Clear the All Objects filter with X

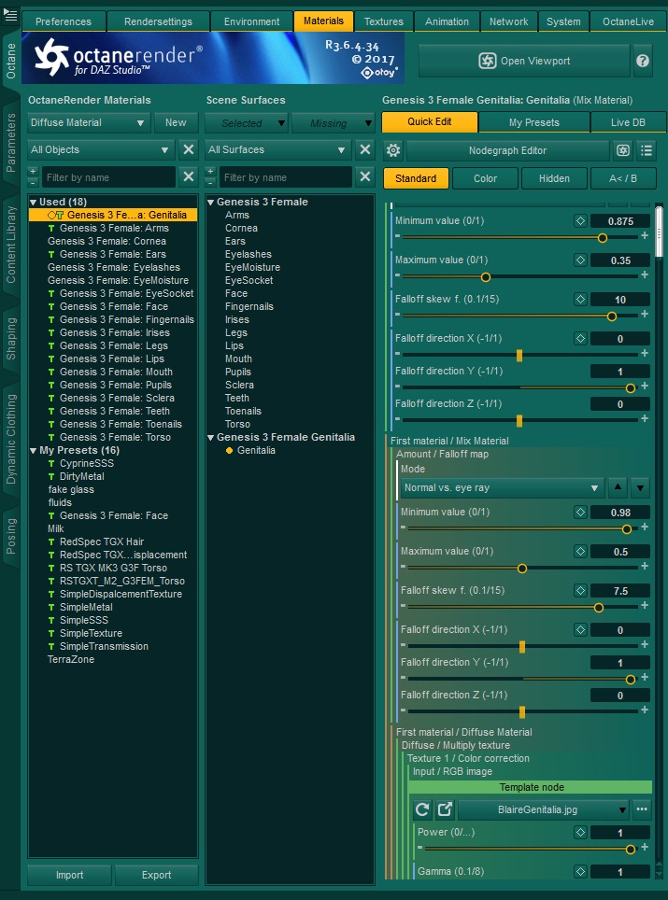[189, 149]
